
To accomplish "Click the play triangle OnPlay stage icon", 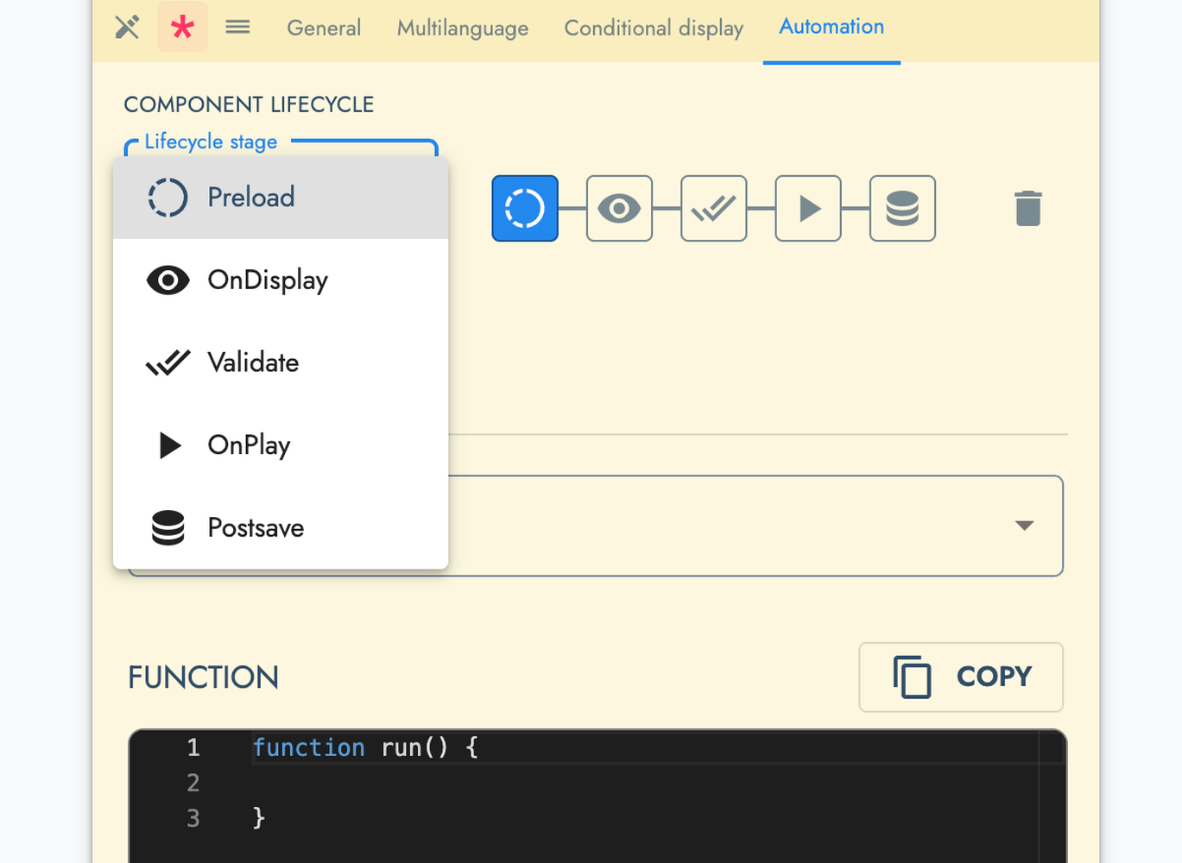I will click(x=808, y=209).
